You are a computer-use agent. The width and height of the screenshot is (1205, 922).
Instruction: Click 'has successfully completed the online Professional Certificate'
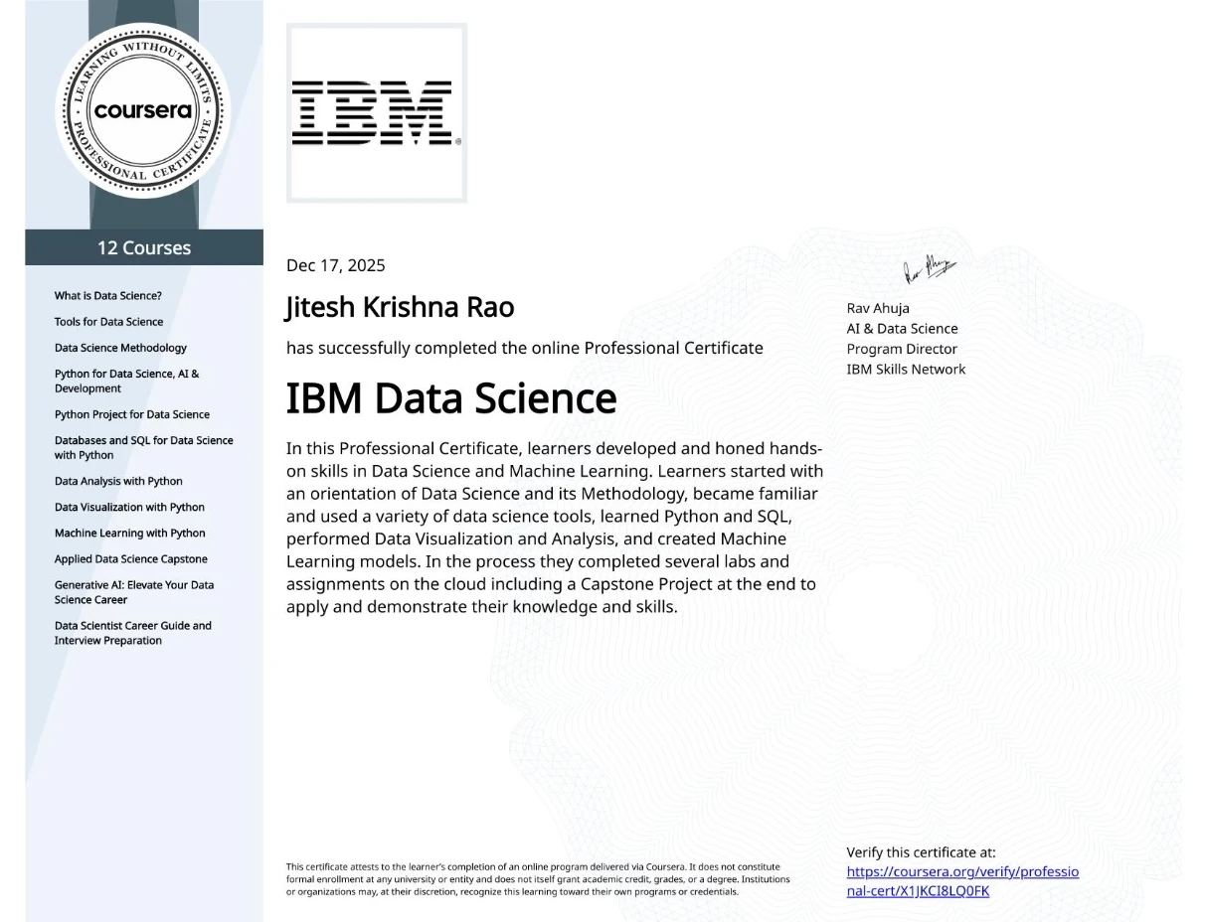click(525, 349)
